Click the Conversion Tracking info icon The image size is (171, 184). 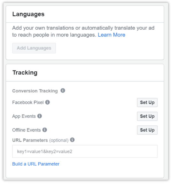click(63, 91)
